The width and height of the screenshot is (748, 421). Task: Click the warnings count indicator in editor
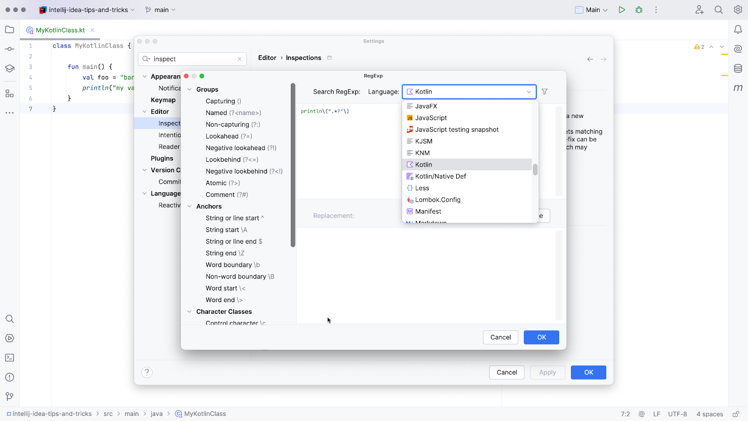(x=699, y=47)
